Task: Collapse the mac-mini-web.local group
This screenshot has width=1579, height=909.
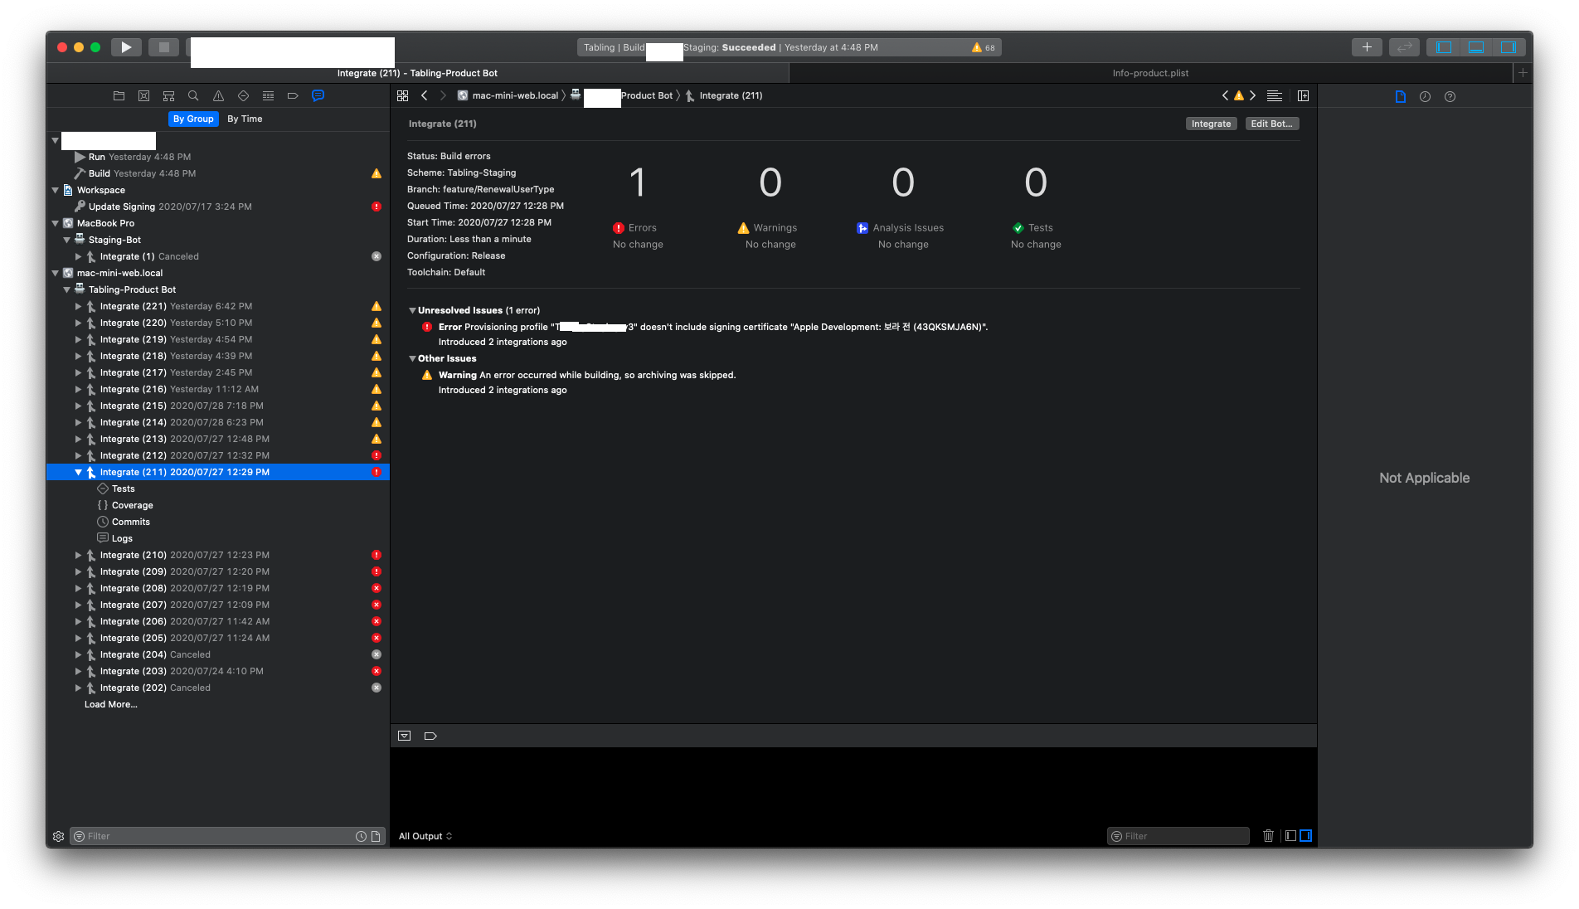Action: pos(56,273)
